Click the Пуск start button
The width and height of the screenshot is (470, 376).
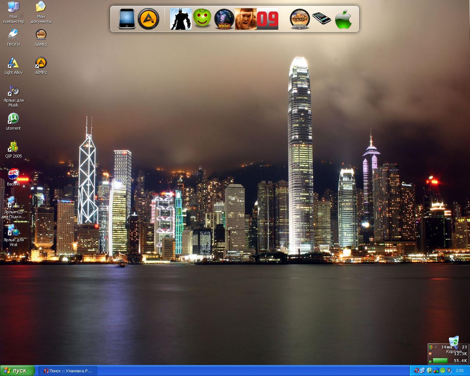pyautogui.click(x=17, y=370)
